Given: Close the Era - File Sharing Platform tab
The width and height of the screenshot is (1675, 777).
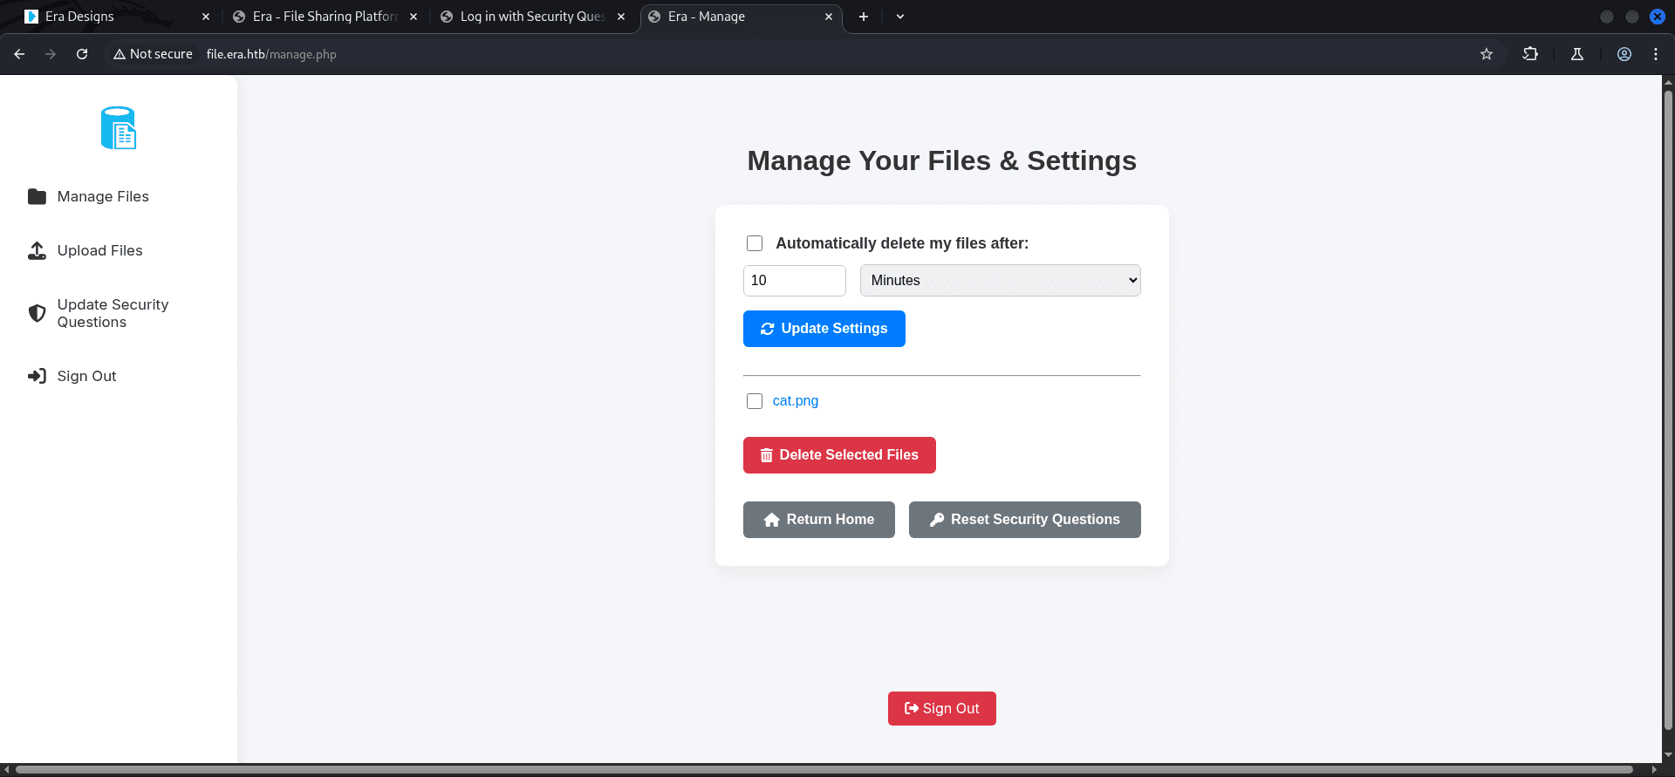Looking at the screenshot, I should tap(414, 17).
